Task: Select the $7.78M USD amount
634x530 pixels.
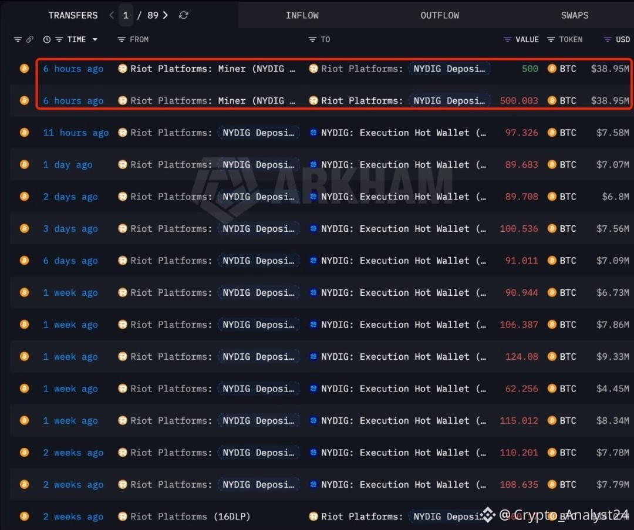Action: (x=612, y=453)
